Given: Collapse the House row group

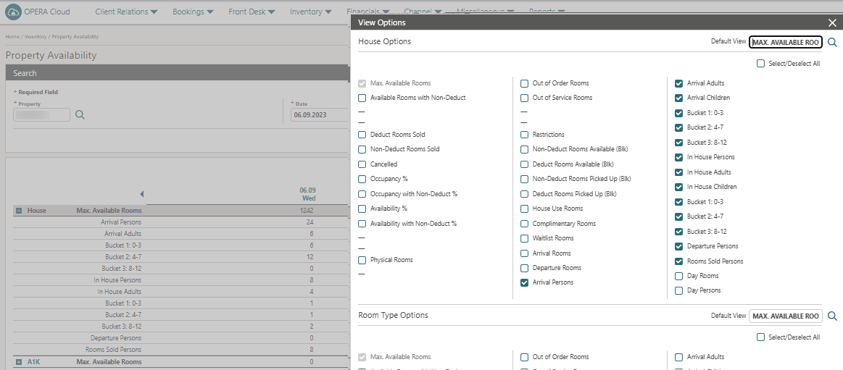Looking at the screenshot, I should tap(19, 211).
